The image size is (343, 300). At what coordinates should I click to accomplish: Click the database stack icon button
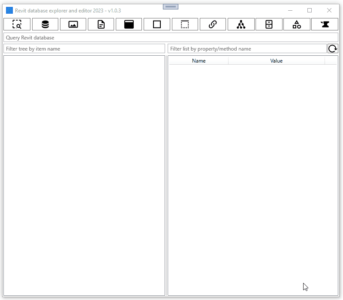[45, 24]
